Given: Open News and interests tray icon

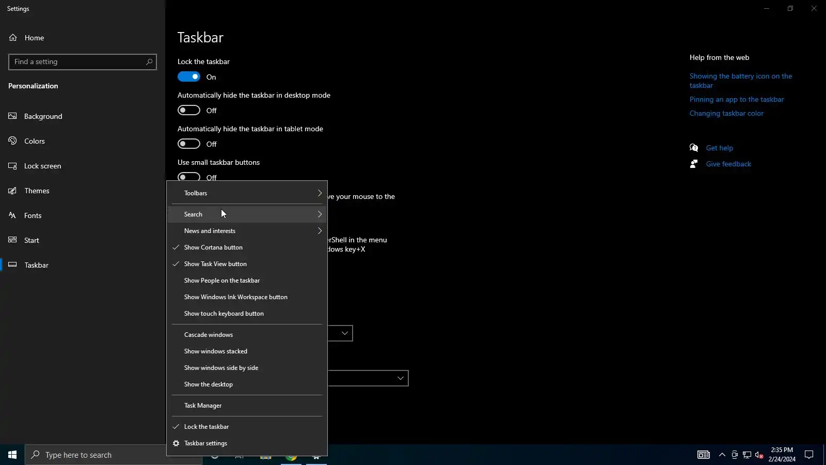Looking at the screenshot, I should coord(704,455).
